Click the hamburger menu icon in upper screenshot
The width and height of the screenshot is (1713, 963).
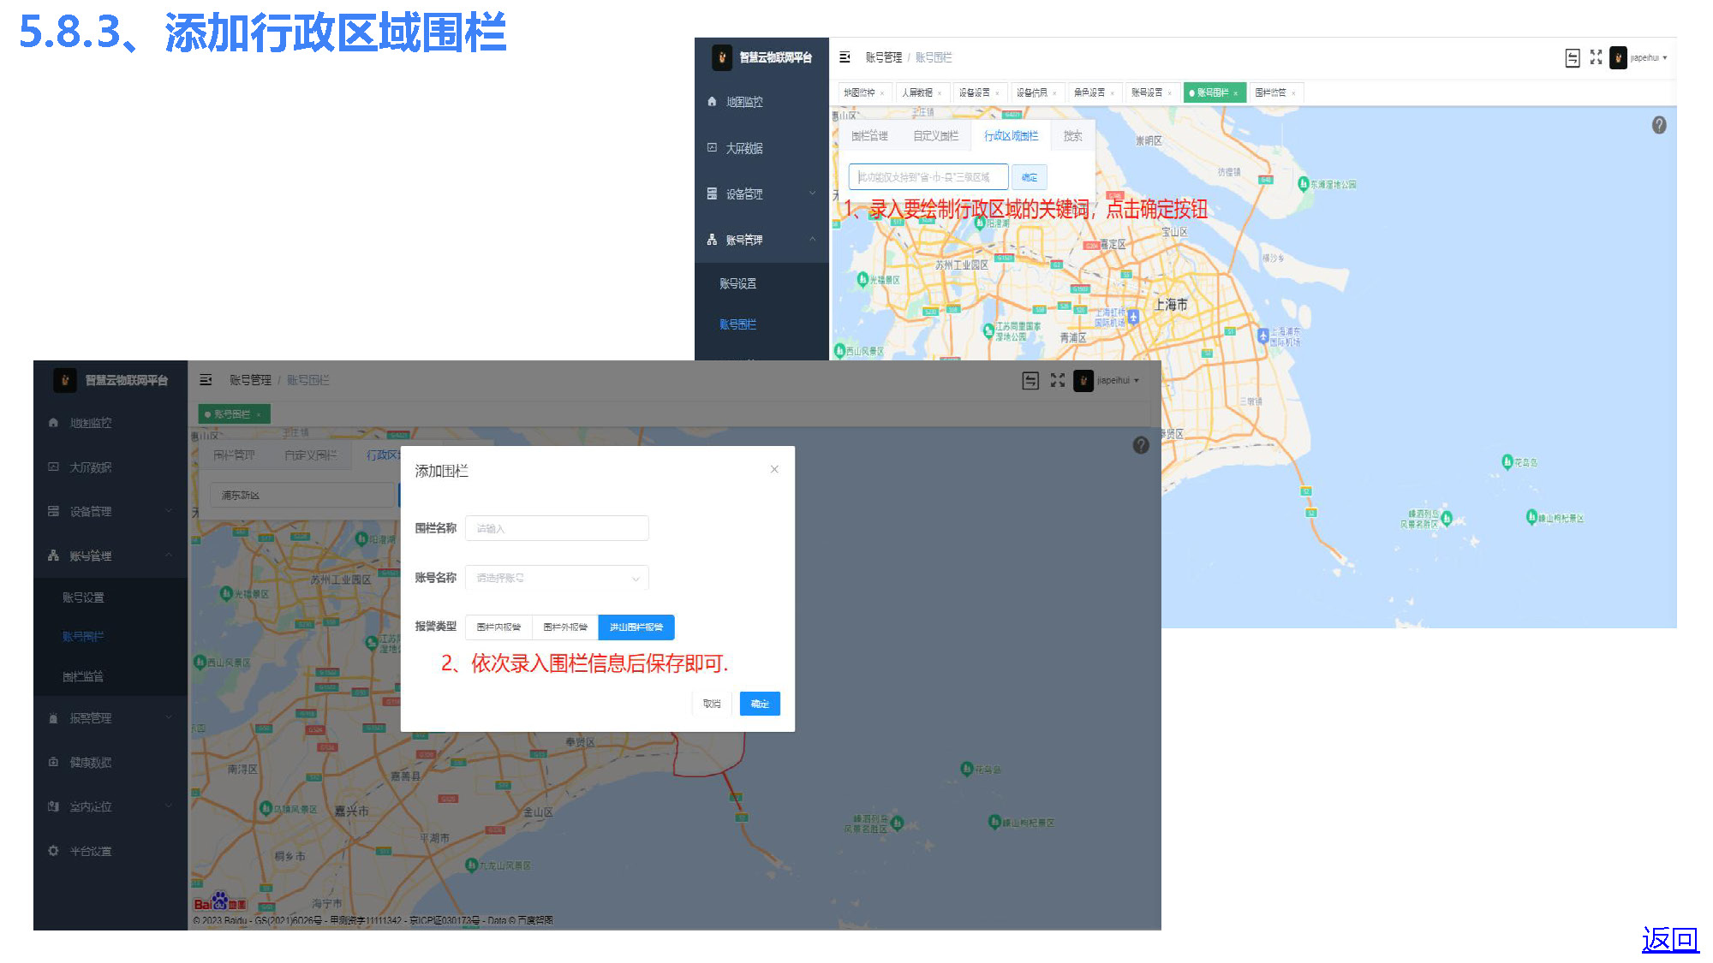[x=845, y=57]
